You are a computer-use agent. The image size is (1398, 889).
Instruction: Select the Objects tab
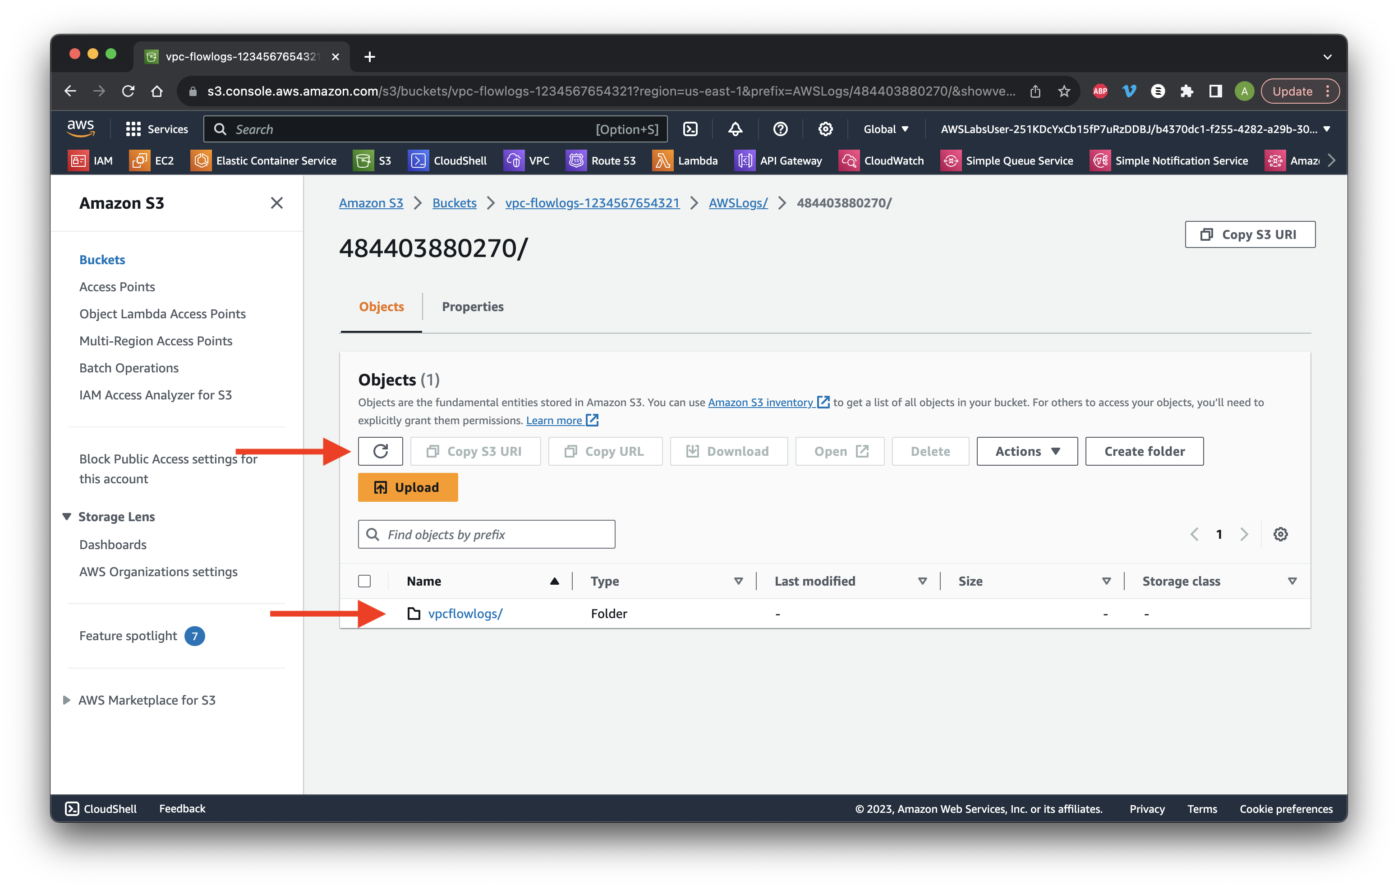pyautogui.click(x=382, y=307)
